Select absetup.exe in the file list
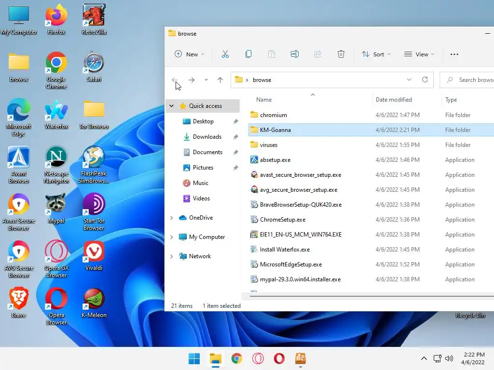The width and height of the screenshot is (494, 370). pos(371,160)
